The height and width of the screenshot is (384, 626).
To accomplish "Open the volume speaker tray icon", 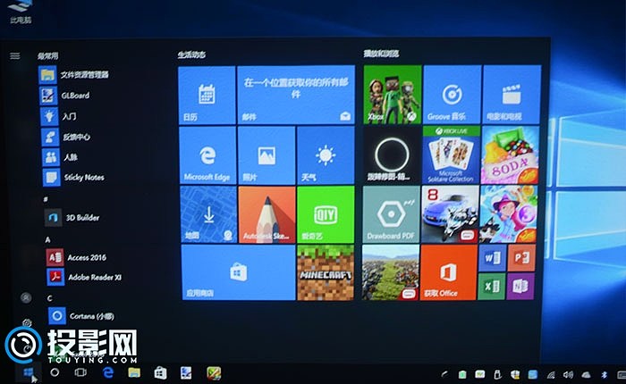I will point(568,374).
